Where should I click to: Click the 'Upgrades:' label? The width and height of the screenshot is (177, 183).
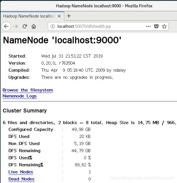[x=19, y=77]
